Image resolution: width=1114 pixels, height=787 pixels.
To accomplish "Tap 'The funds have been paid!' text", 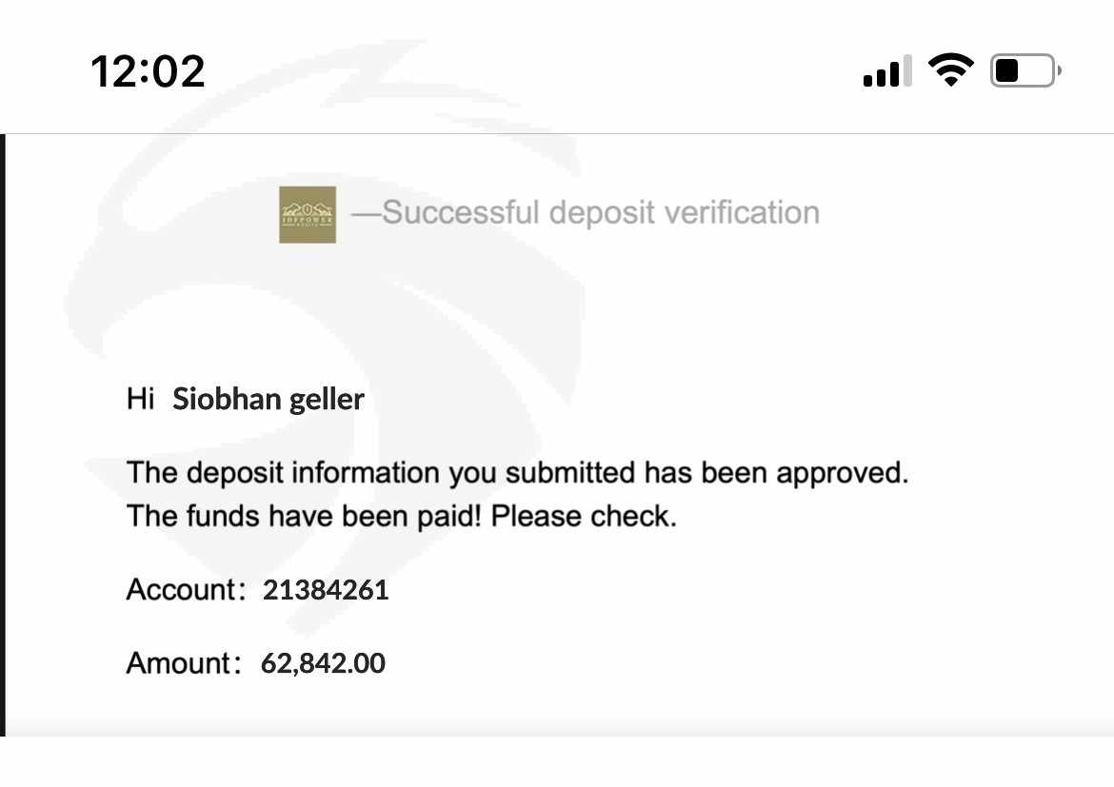I will (304, 517).
